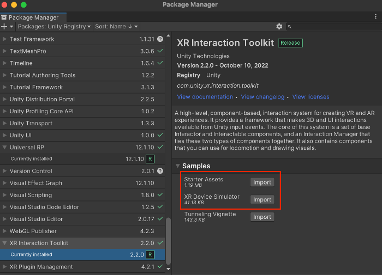Click the Visual Studio Code Editor name
The width and height of the screenshot is (382, 275).
pos(44,207)
